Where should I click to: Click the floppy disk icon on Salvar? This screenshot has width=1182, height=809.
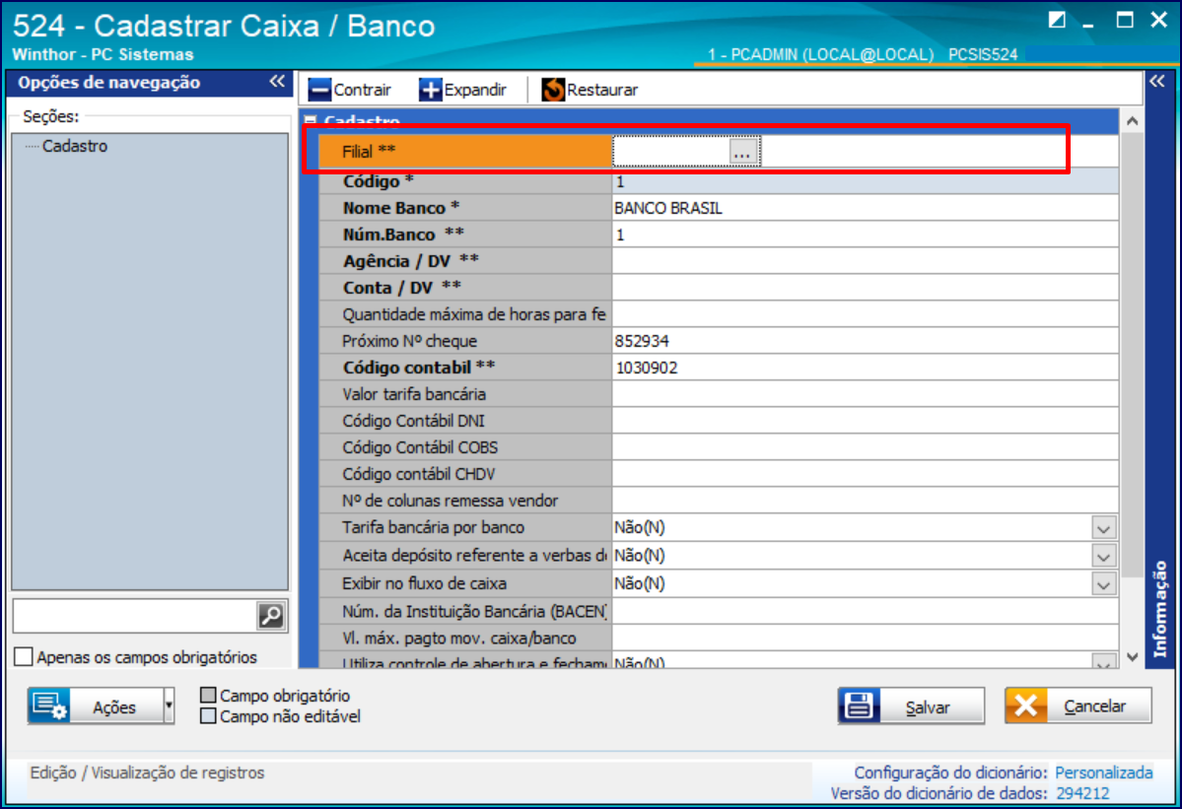(x=859, y=706)
